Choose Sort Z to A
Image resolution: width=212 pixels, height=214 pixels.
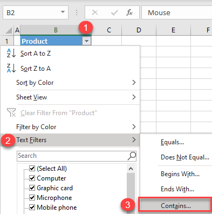click(x=70, y=68)
